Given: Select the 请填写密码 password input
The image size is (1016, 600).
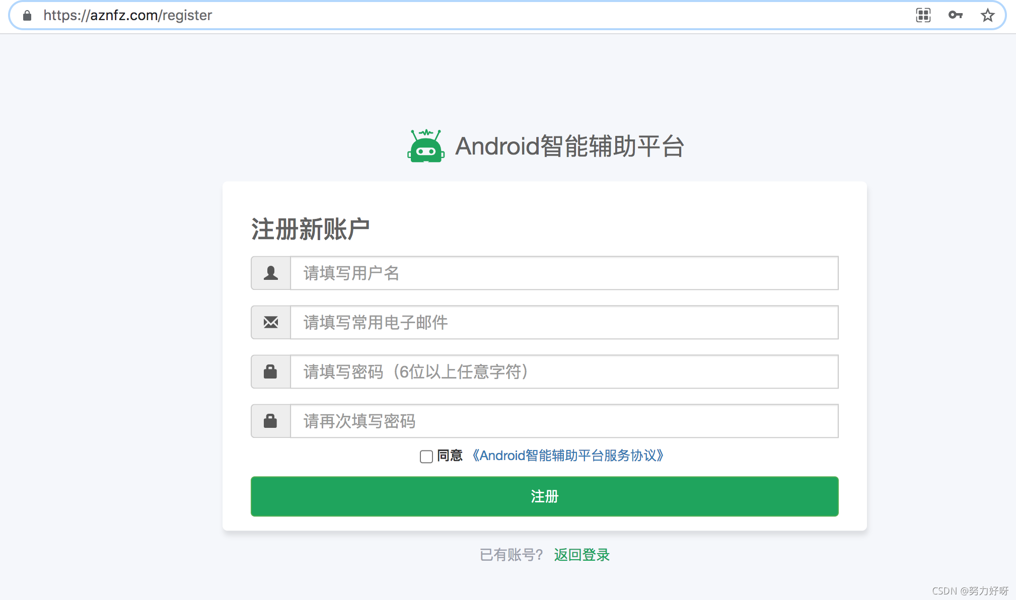Looking at the screenshot, I should (564, 372).
